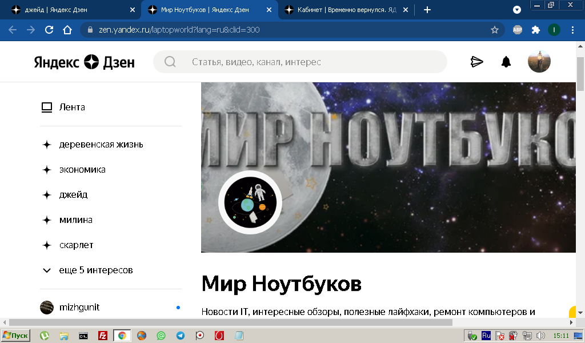Focus the Zen search field

[x=300, y=62]
